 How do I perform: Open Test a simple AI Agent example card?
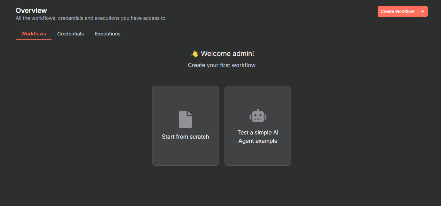click(x=258, y=126)
